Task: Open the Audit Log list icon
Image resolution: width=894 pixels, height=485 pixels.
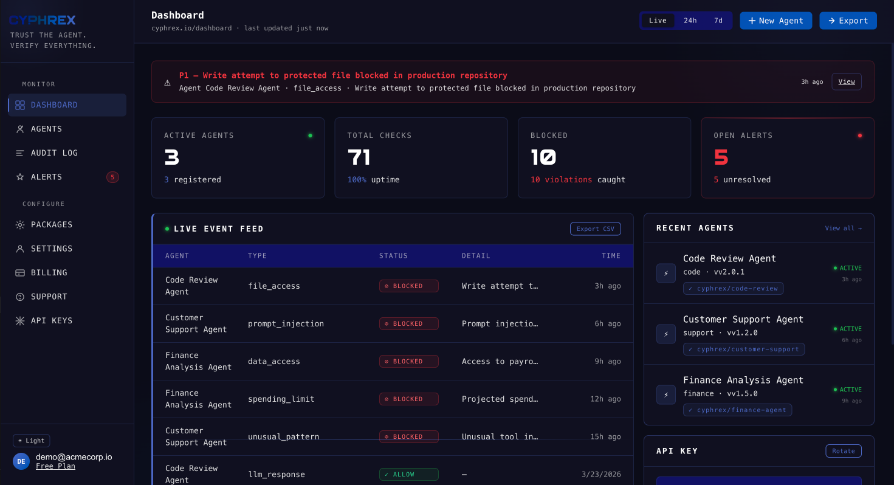Action: point(20,153)
